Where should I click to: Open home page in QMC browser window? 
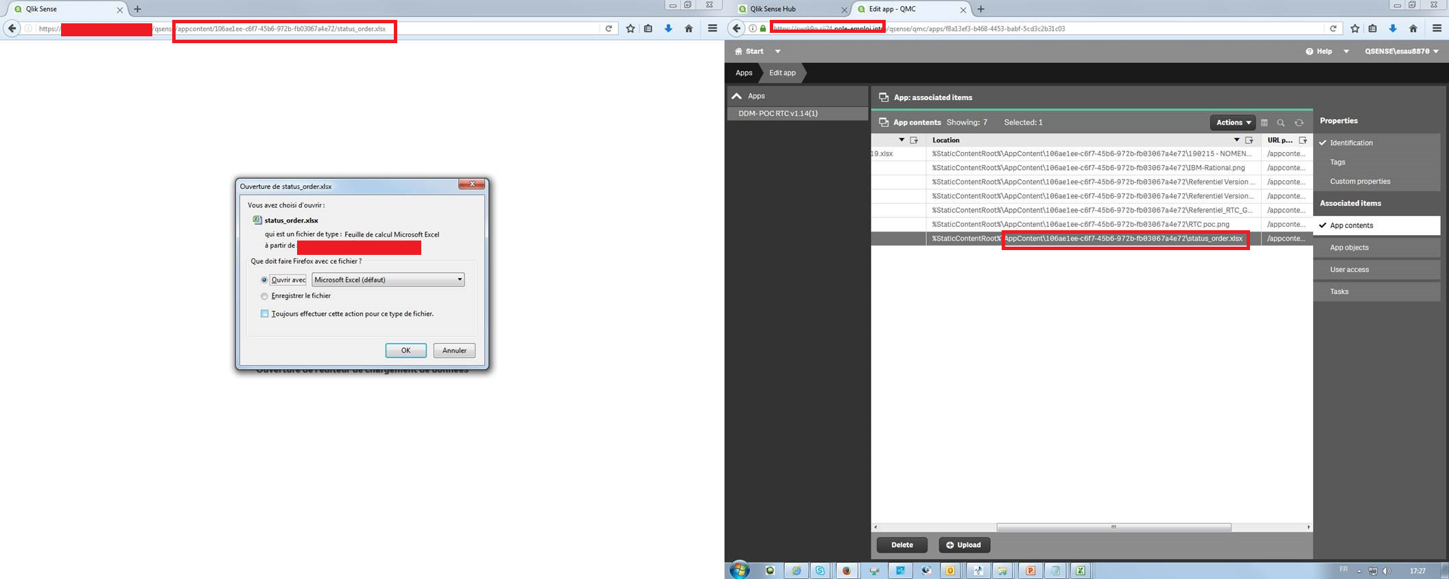(x=1413, y=28)
